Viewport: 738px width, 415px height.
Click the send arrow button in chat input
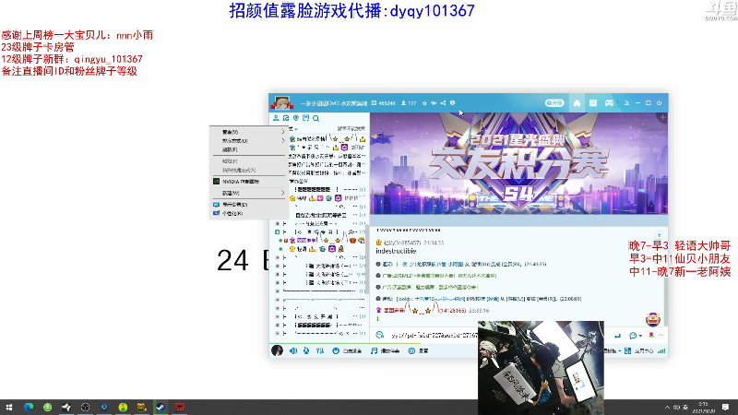(x=617, y=336)
